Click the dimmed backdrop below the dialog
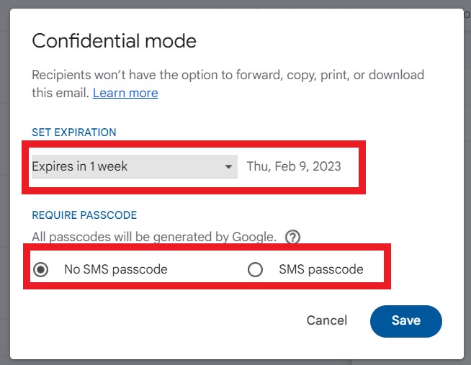This screenshot has height=365, width=471. point(235,362)
